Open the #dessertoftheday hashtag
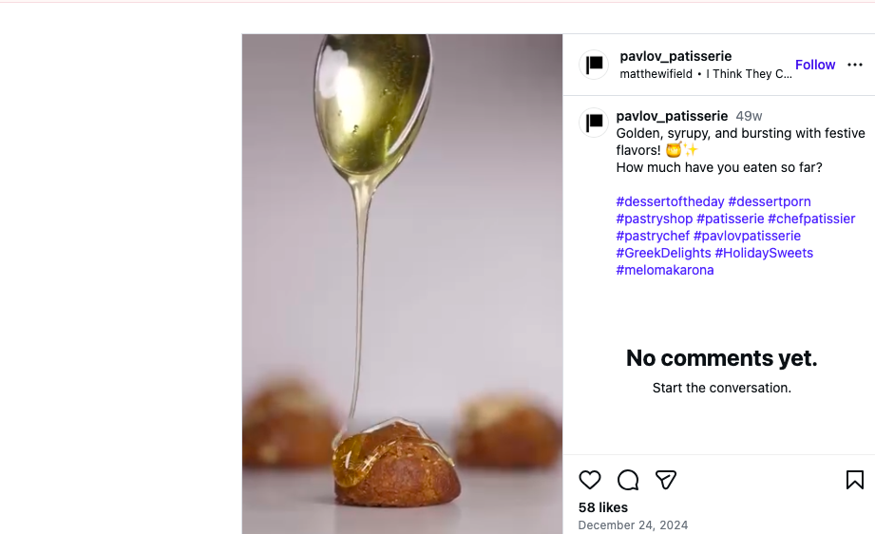Image resolution: width=875 pixels, height=534 pixels. click(670, 201)
